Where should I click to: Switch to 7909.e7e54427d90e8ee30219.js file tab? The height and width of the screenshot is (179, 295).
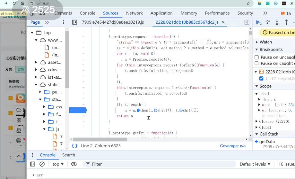click(x=113, y=22)
